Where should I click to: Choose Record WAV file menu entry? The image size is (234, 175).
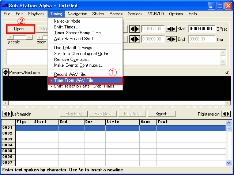pos(71,74)
